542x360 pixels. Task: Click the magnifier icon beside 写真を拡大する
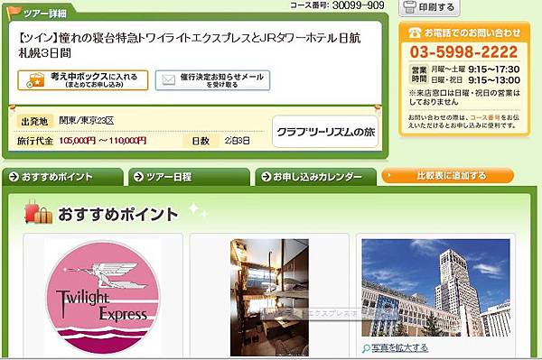point(366,348)
